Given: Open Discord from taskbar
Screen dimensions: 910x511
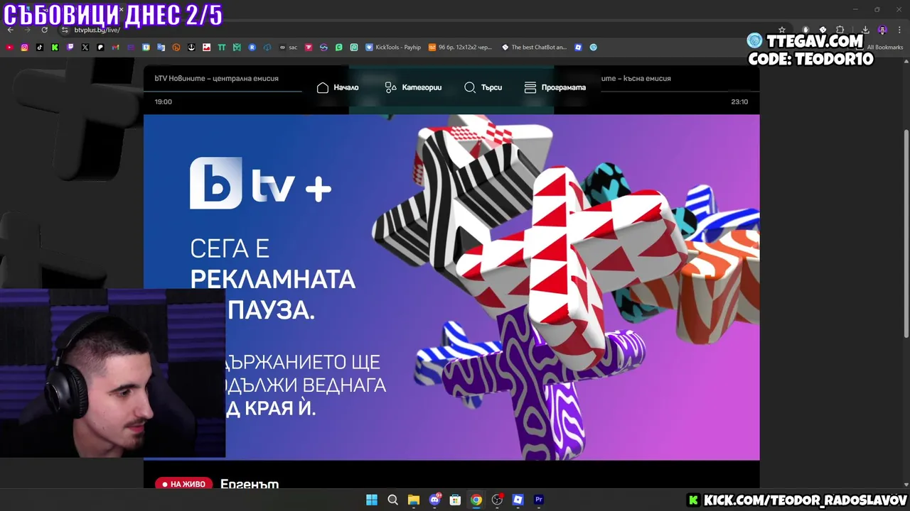Looking at the screenshot, I should pos(434,500).
